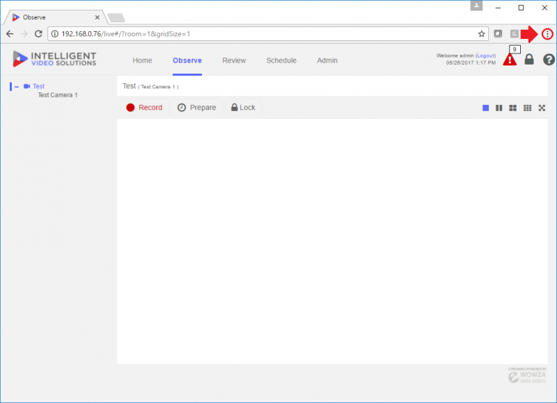Click the Test (Test Camera 1) title
The width and height of the screenshot is (557, 403).
click(x=150, y=86)
